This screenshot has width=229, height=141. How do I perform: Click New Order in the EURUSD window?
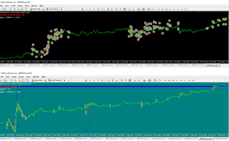point(35,9)
